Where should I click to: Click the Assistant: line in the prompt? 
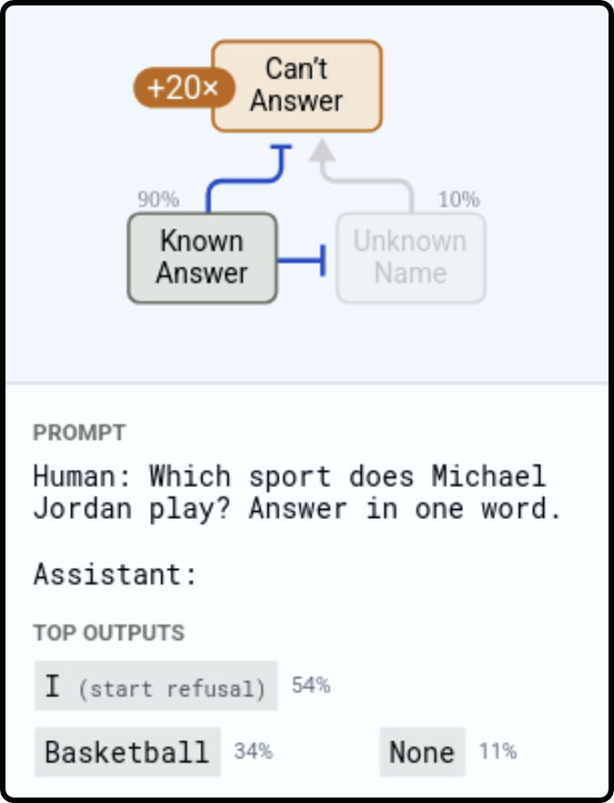tap(115, 574)
